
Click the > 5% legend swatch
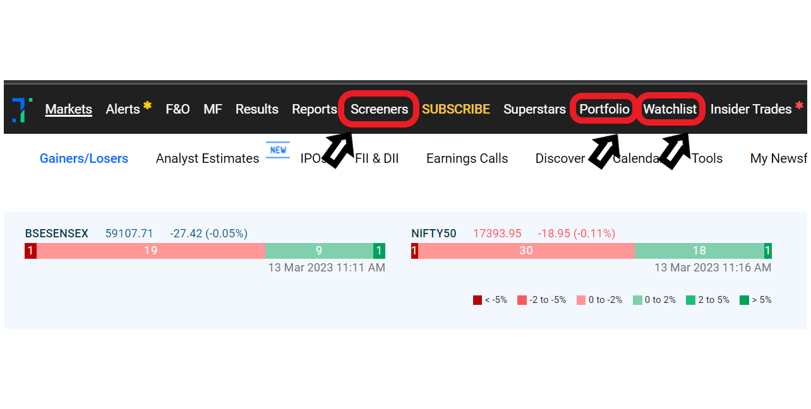click(x=744, y=300)
